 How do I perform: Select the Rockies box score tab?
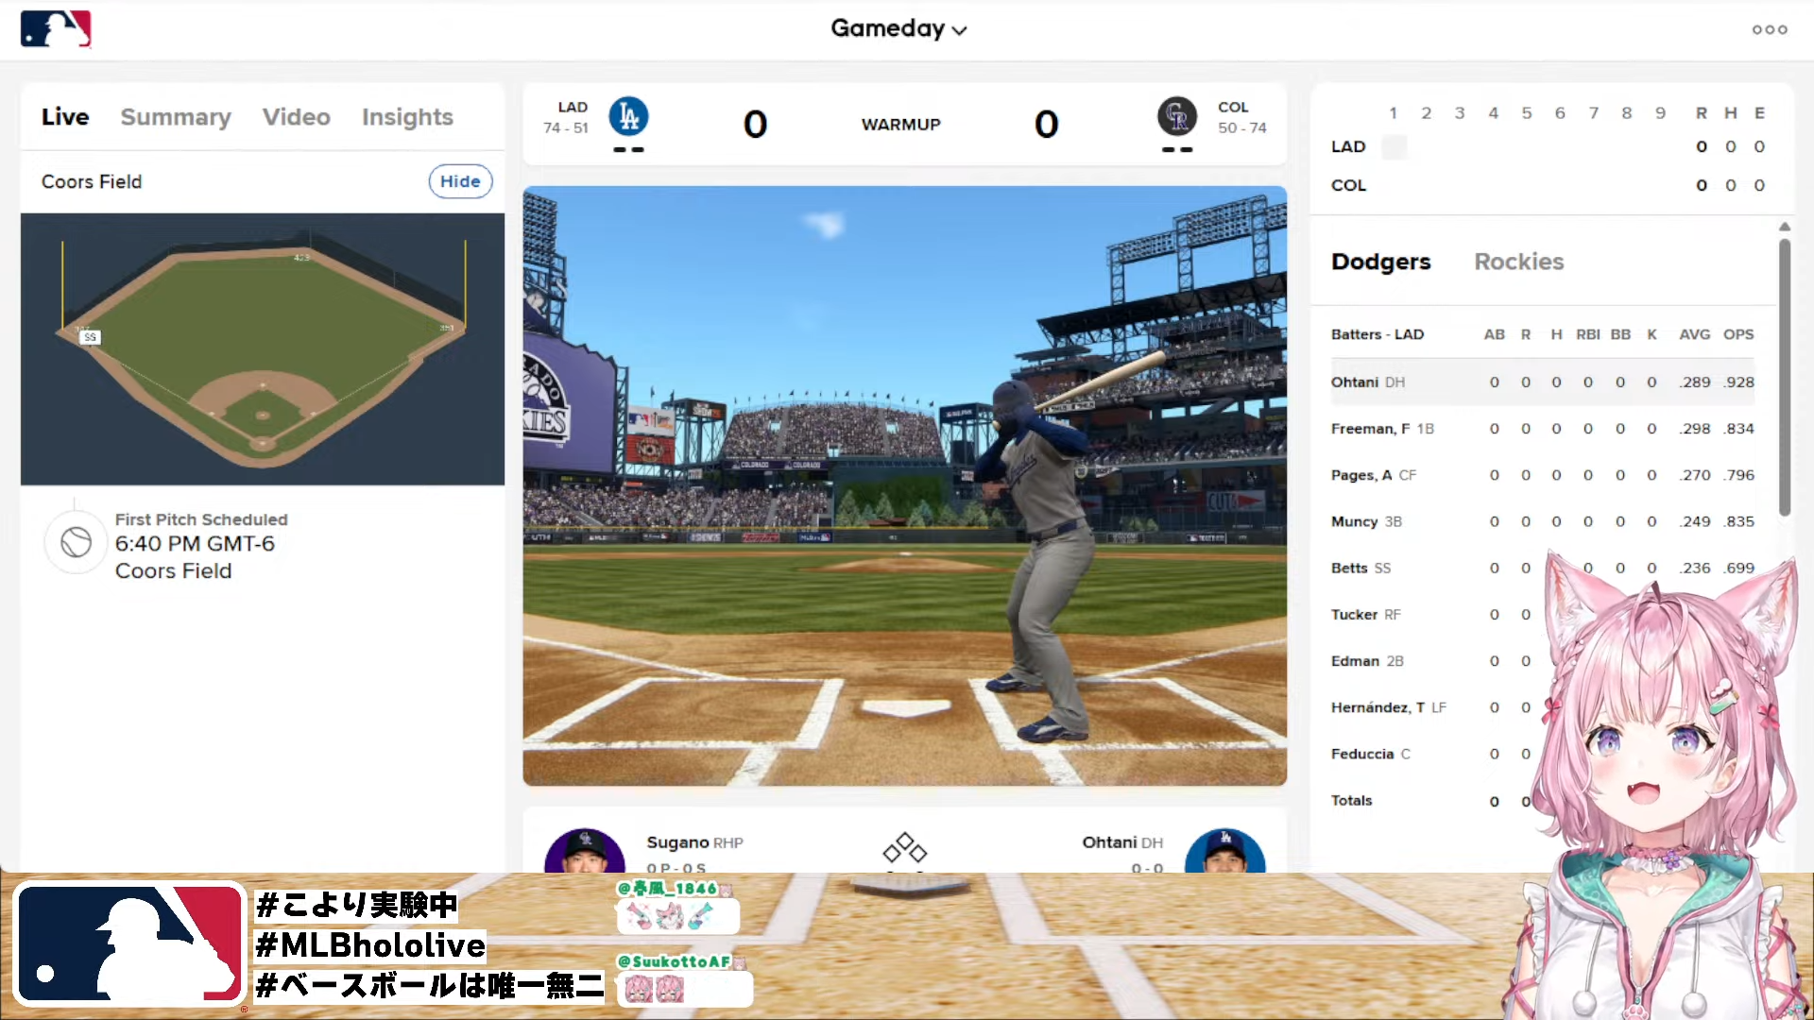click(x=1519, y=262)
